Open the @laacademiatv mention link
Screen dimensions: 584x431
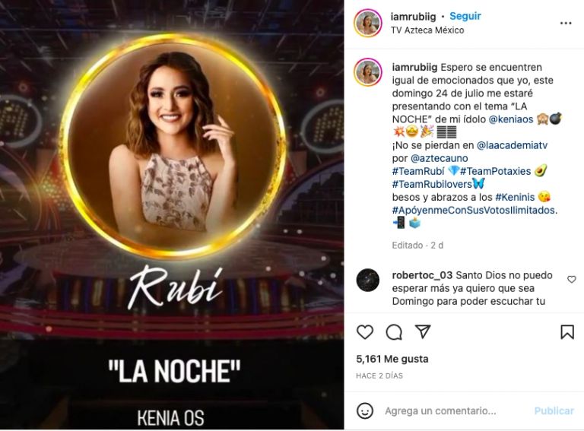point(512,145)
